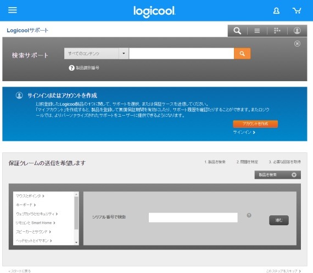Expand リモコンと Smart Home category

[x=35, y=223]
